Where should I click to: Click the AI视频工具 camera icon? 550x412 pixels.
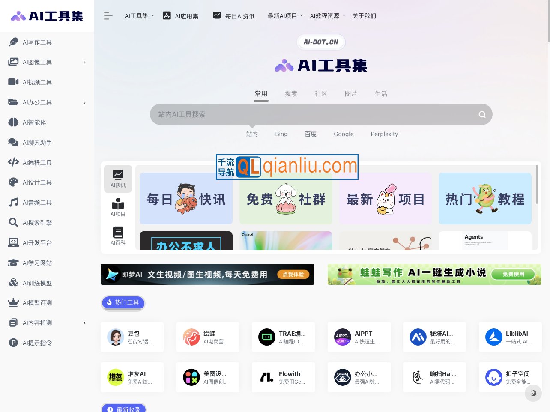click(x=13, y=82)
